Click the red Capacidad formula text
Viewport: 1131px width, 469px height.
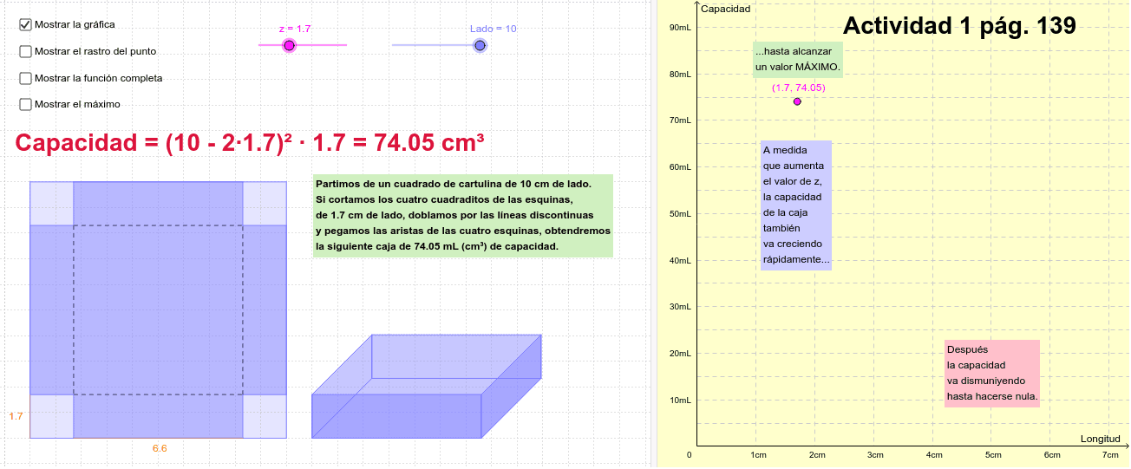250,143
